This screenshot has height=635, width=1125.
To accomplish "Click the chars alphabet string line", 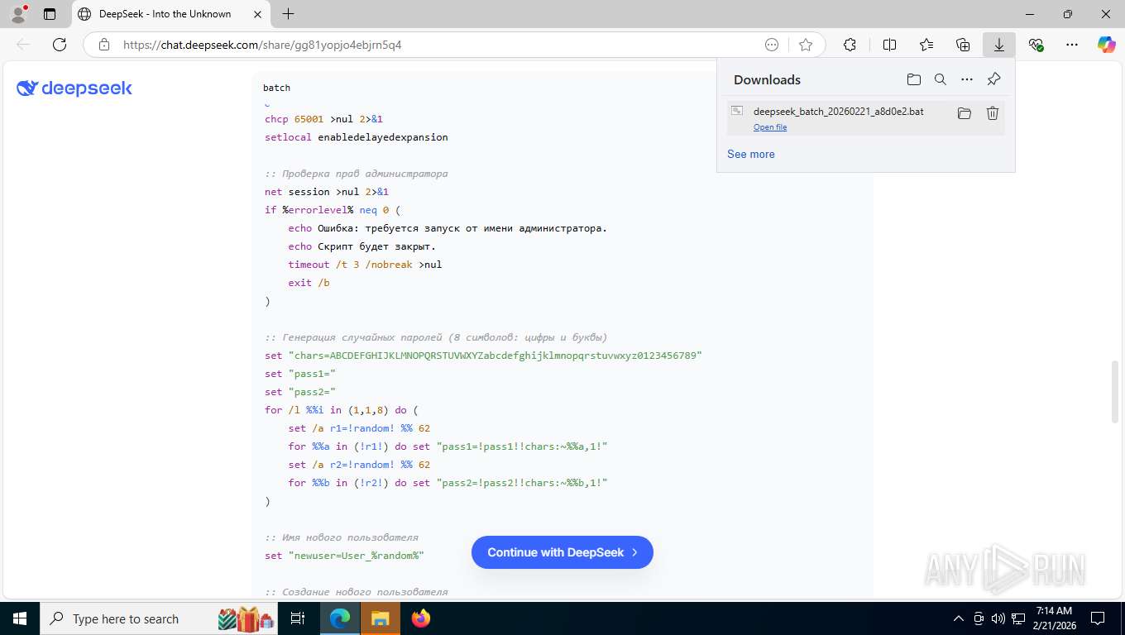I will point(483,356).
